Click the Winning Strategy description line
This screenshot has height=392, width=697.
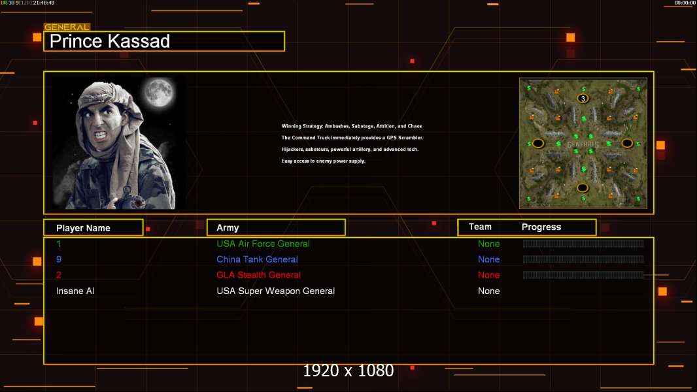coord(352,126)
